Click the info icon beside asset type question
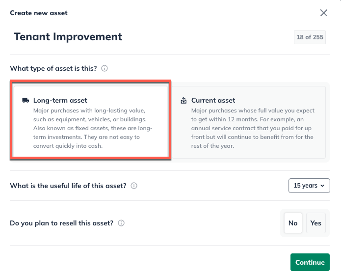 (x=105, y=68)
